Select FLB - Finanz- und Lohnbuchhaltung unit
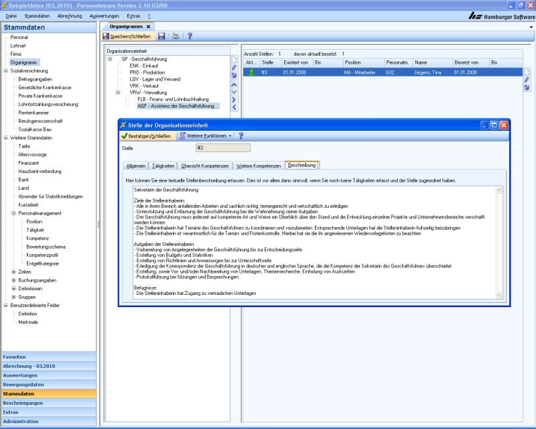 coord(173,99)
